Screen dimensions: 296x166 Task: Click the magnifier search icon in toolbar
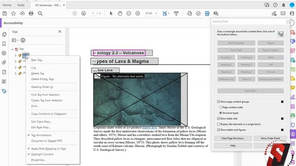40,13
